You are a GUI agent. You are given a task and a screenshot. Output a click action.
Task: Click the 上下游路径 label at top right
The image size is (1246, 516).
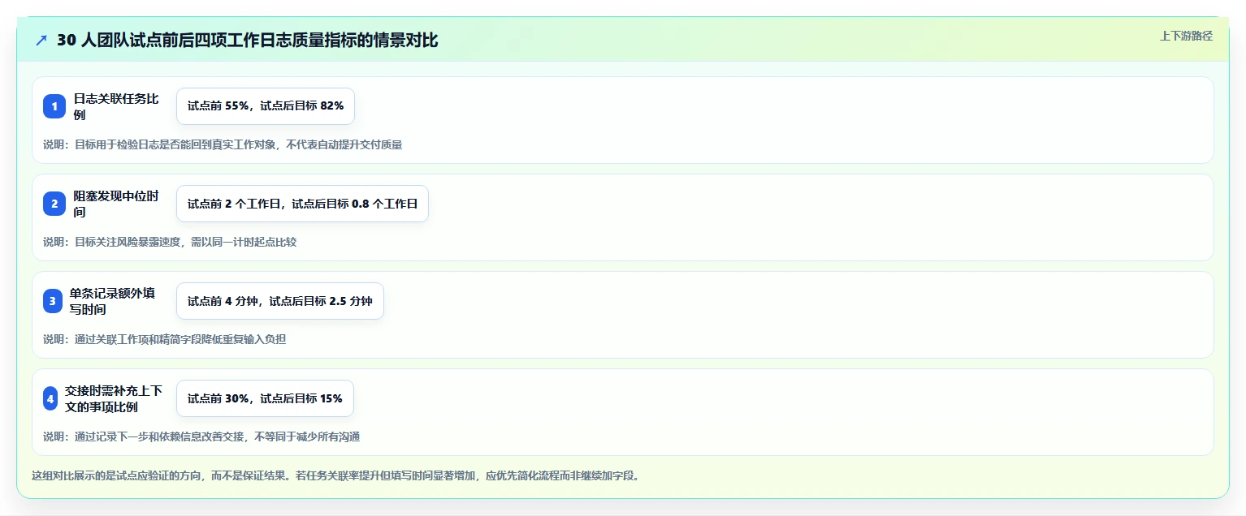1186,36
